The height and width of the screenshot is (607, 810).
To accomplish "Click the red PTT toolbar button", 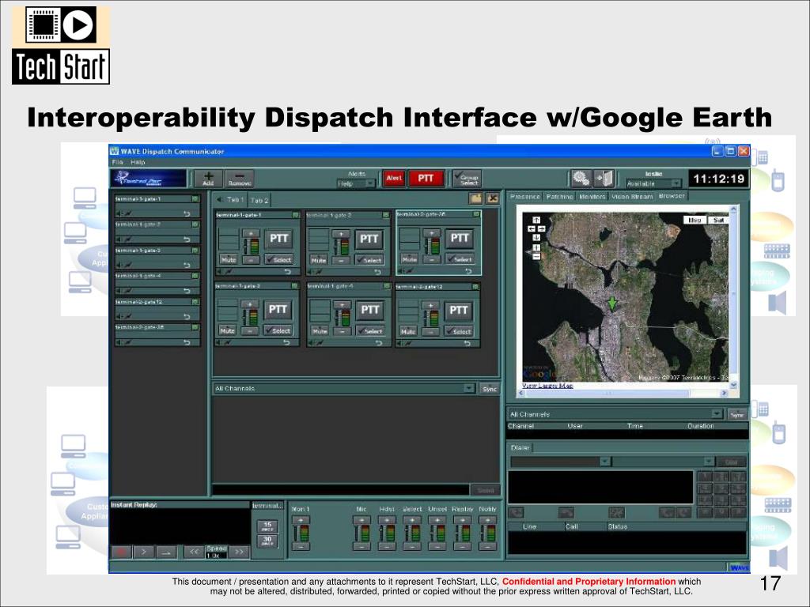I will [426, 178].
